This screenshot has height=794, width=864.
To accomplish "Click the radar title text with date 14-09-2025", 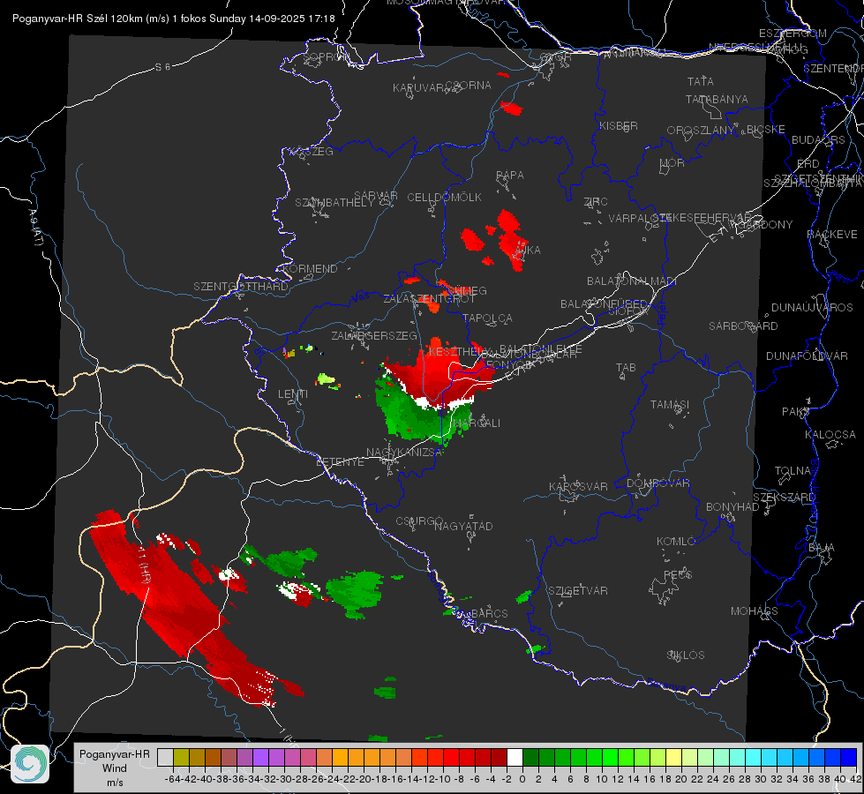I will 174,19.
